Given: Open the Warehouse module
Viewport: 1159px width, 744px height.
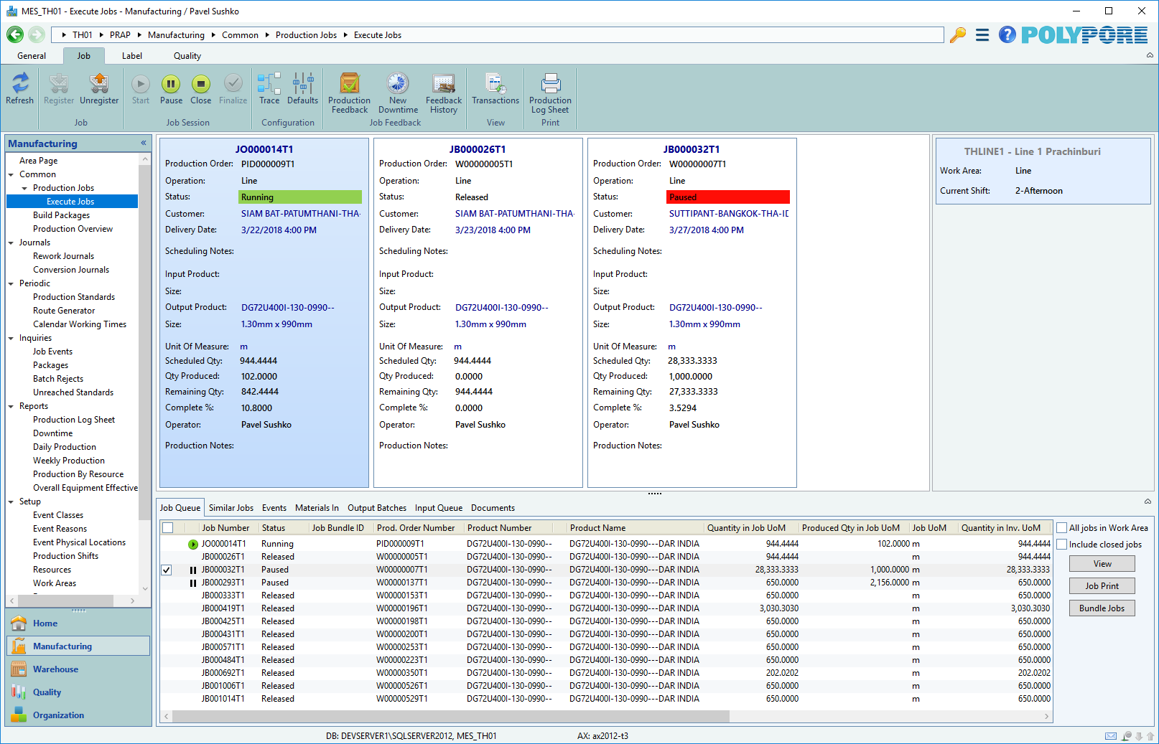Looking at the screenshot, I should pyautogui.click(x=79, y=669).
